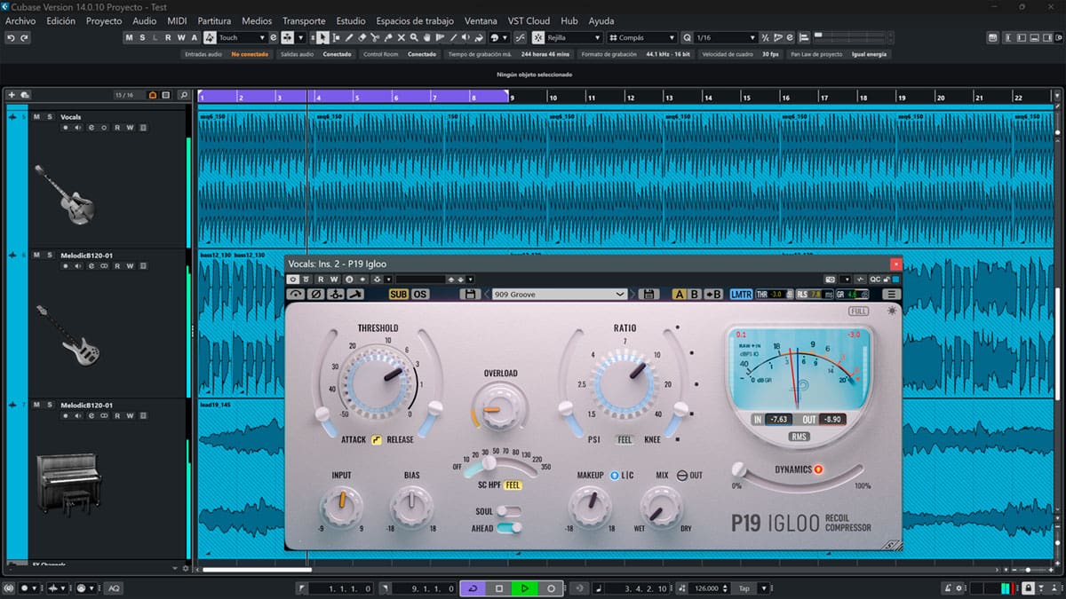Open the Edición menu
This screenshot has height=599, width=1066.
60,20
